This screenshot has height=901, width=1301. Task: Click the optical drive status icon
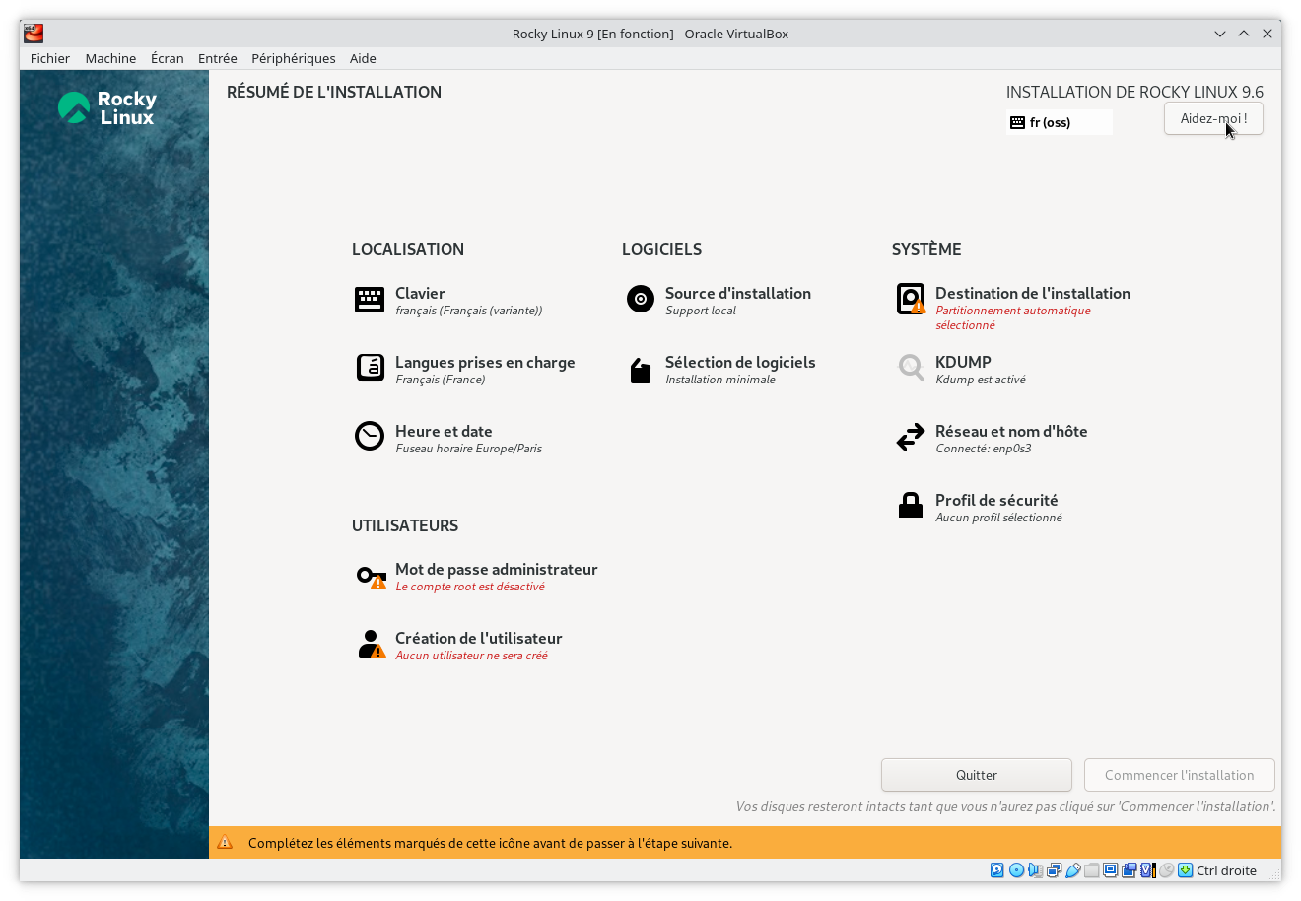point(1016,870)
